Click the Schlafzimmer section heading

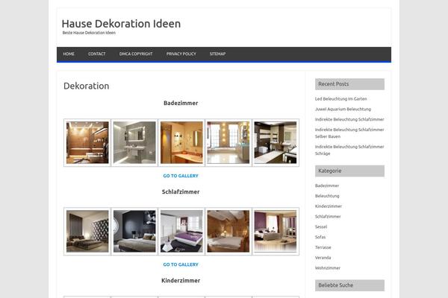click(x=181, y=191)
